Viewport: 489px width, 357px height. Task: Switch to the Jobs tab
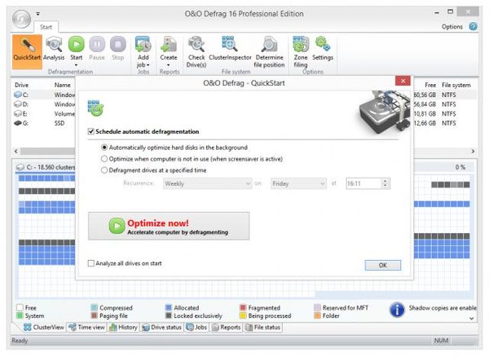click(196, 327)
